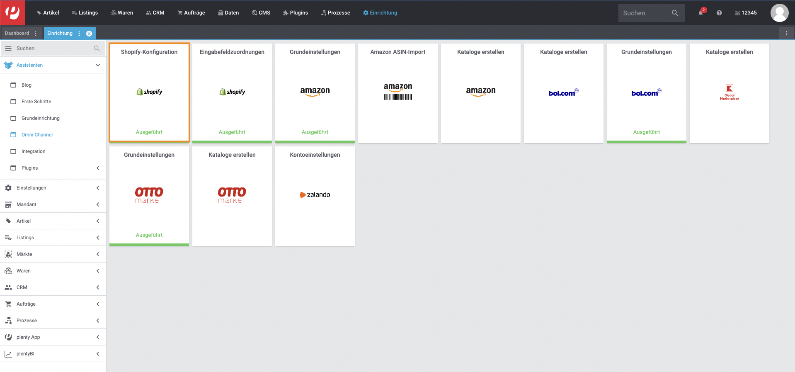
Task: Open the Artikel top menu
Action: (48, 13)
